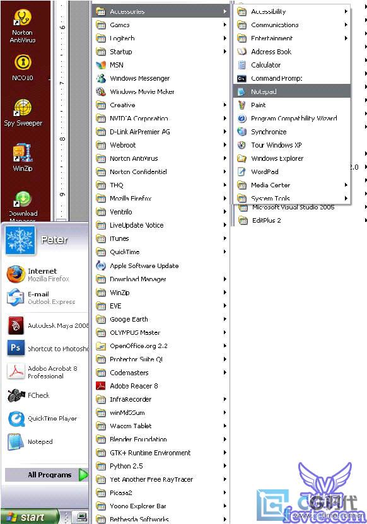367x524 pixels.
Task: Open EditPlus 2 program group
Action: click(x=301, y=220)
